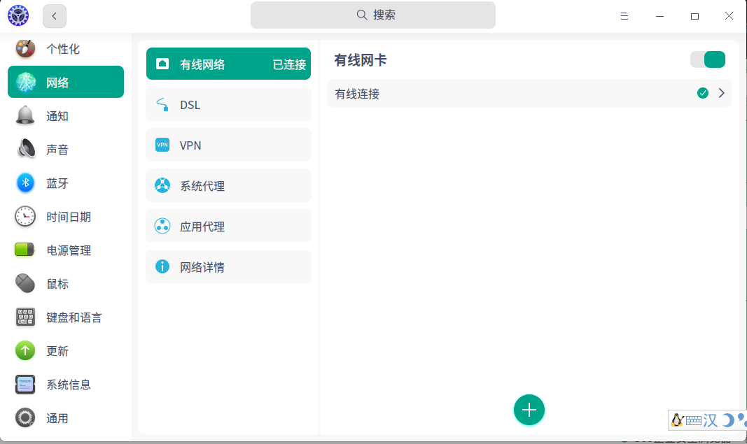Screen dimensions: 747x444
Task: Go back using the back arrow button
Action: [x=55, y=16]
